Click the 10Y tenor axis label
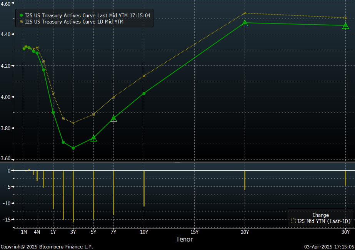Image resolution: width=355 pixels, height=250 pixels. (144, 232)
